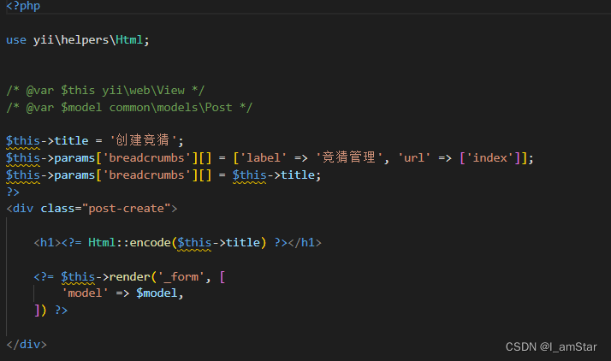Click 'yii\helpers' namespace text
This screenshot has width=611, height=361.
(x=71, y=40)
